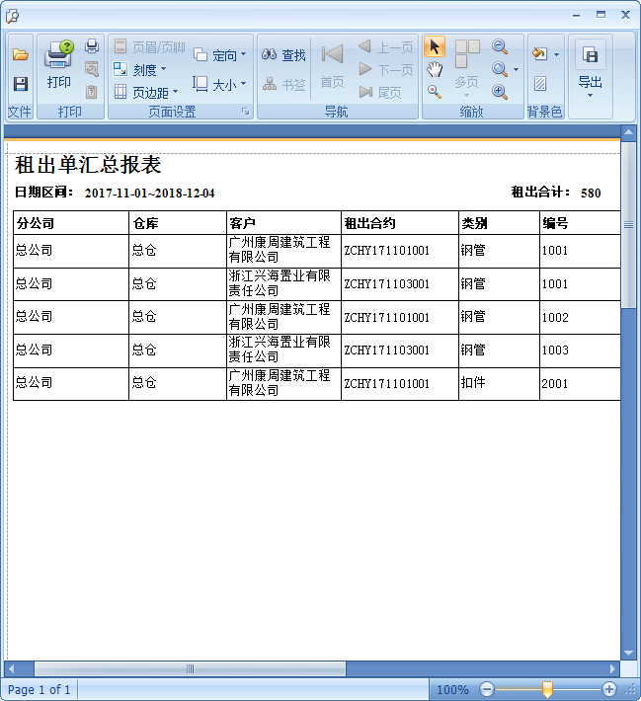The width and height of the screenshot is (641, 701).
Task: Open the 定向 orientation dropdown
Action: point(219,55)
